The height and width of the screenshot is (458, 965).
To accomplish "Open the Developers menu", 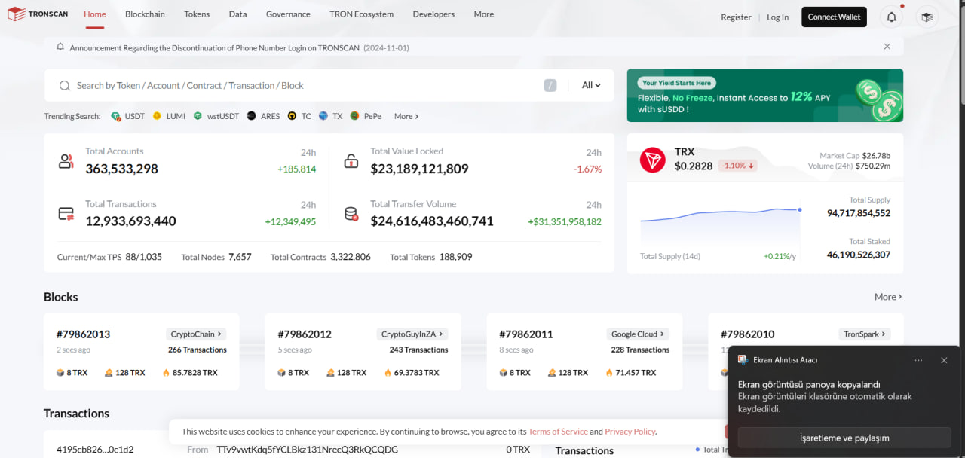I will (433, 14).
